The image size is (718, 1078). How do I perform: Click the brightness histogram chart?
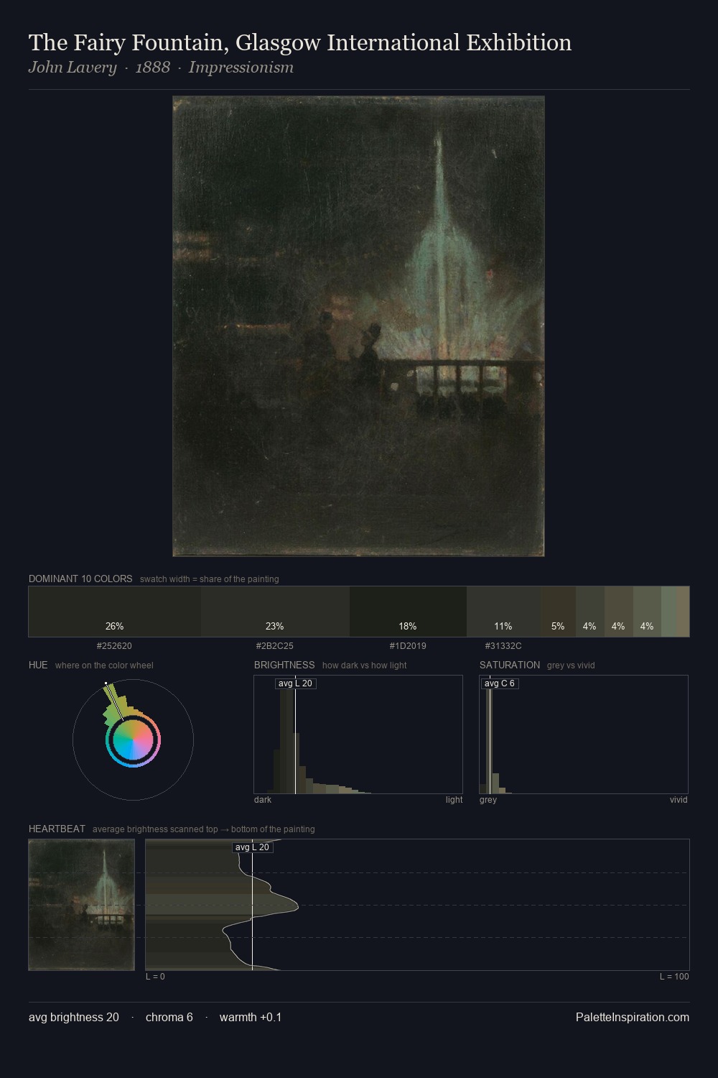tap(358, 734)
